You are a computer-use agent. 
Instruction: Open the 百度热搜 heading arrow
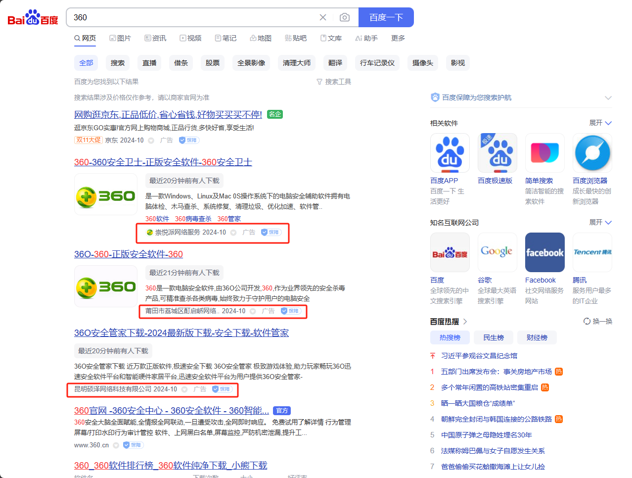[465, 321]
